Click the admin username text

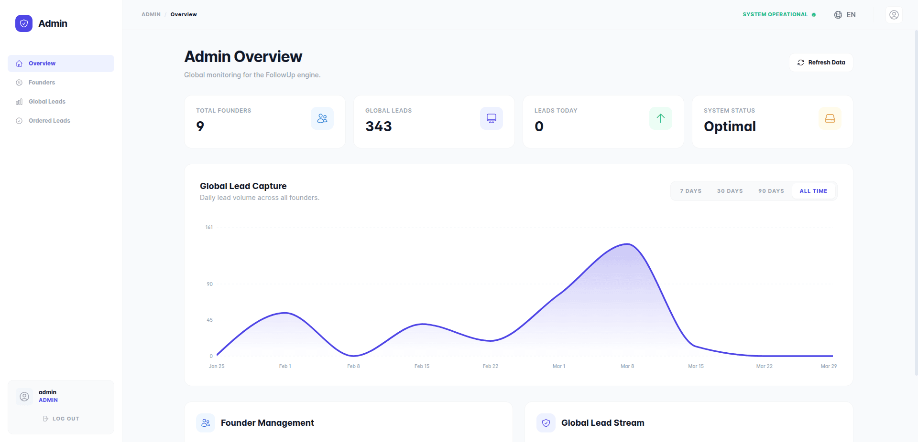point(47,392)
